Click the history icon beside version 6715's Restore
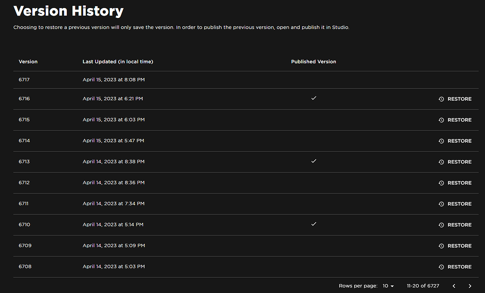Image resolution: width=485 pixels, height=293 pixels. (442, 120)
